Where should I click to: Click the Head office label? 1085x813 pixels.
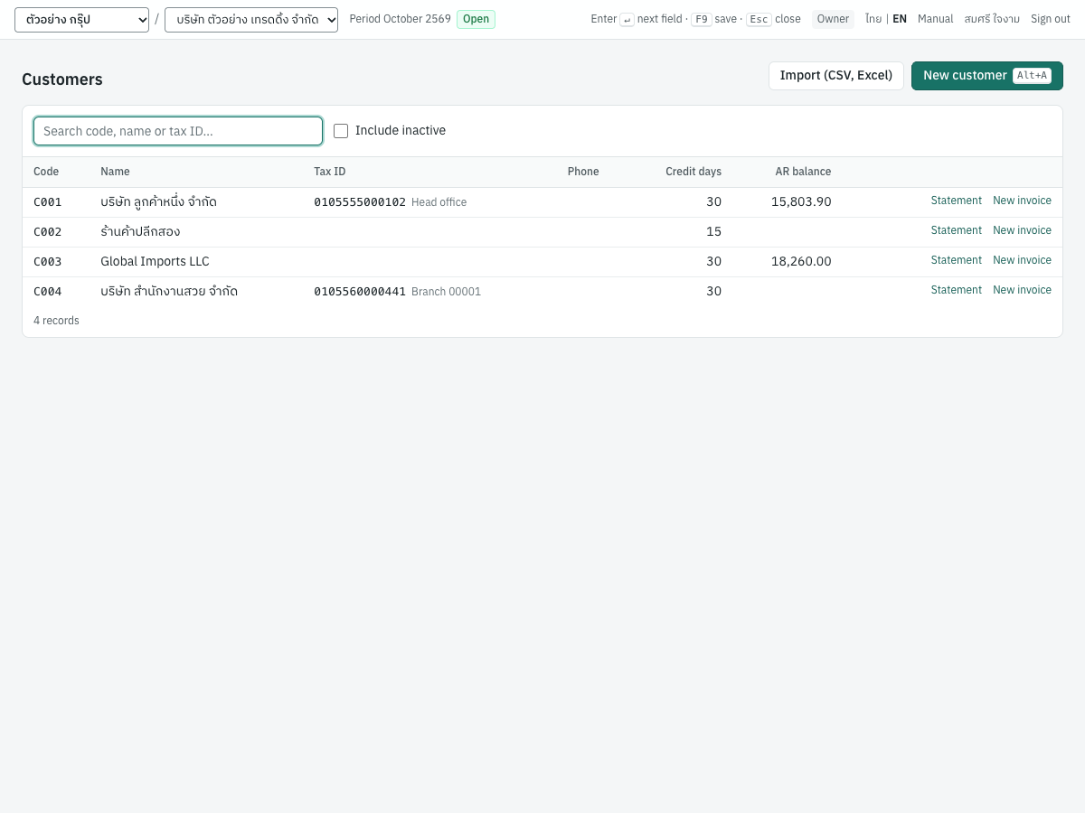tap(439, 202)
